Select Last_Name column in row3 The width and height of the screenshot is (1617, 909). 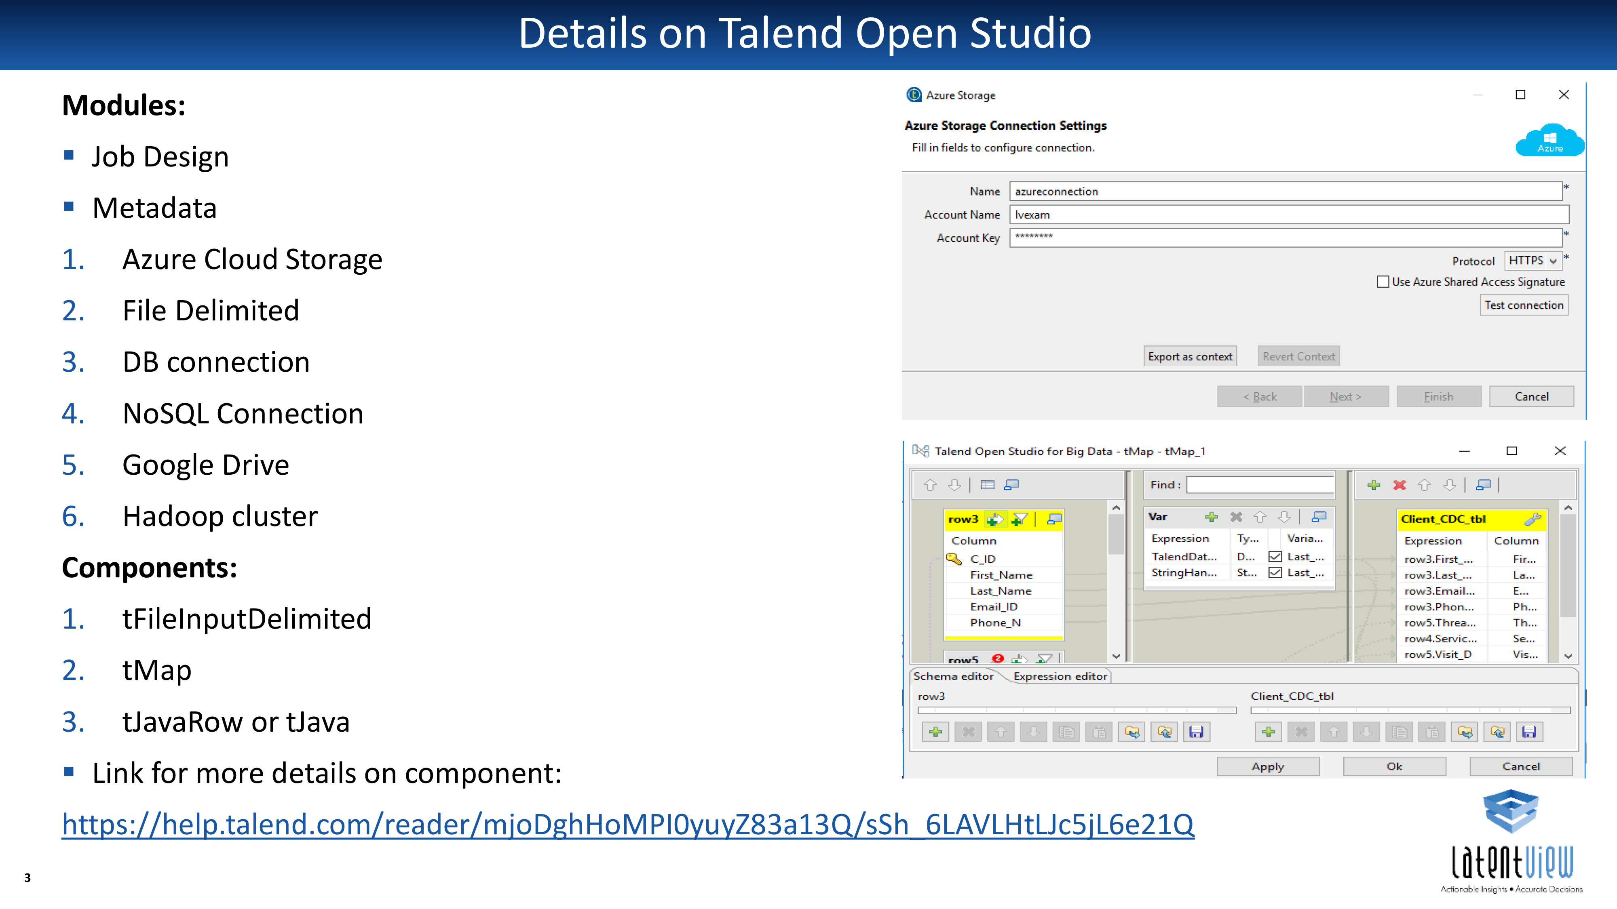(1004, 591)
